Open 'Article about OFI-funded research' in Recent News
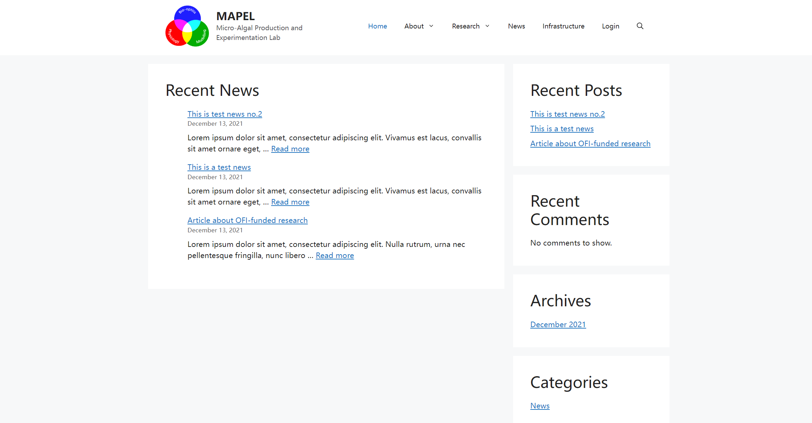 click(247, 220)
